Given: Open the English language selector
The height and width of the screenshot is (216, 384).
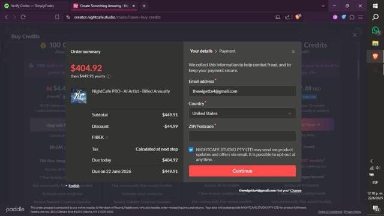Looking at the screenshot, I should click(x=73, y=185).
